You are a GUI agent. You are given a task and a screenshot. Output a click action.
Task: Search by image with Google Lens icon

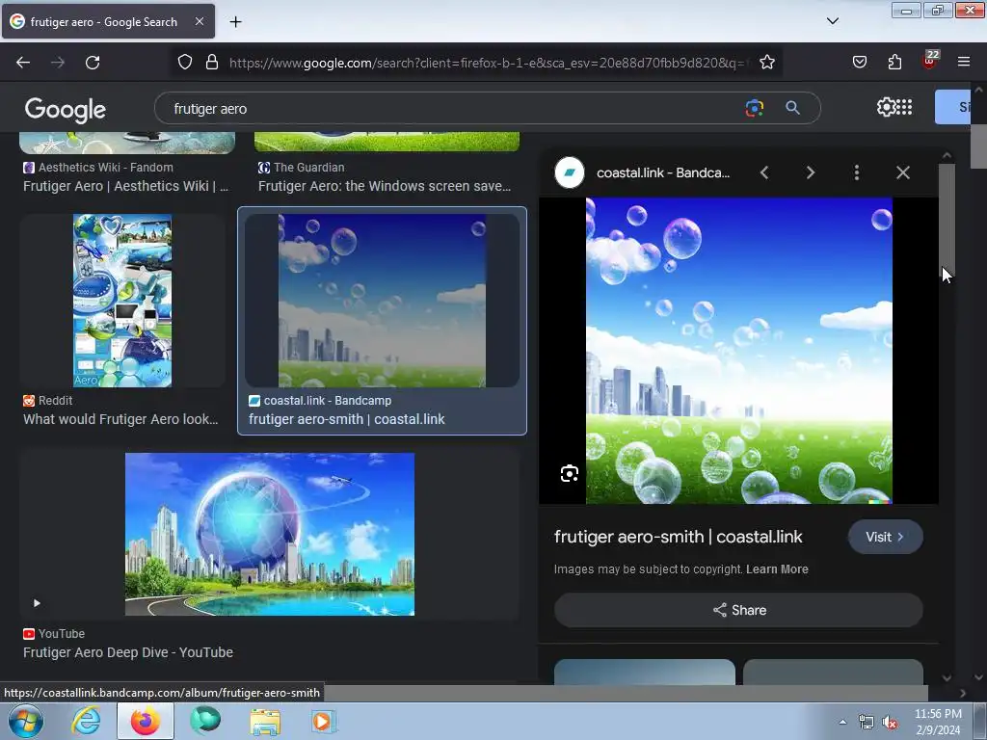click(754, 108)
